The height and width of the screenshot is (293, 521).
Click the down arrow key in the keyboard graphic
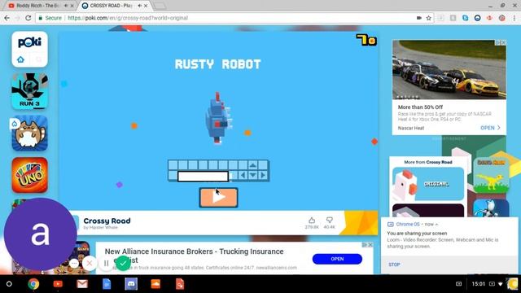(253, 175)
